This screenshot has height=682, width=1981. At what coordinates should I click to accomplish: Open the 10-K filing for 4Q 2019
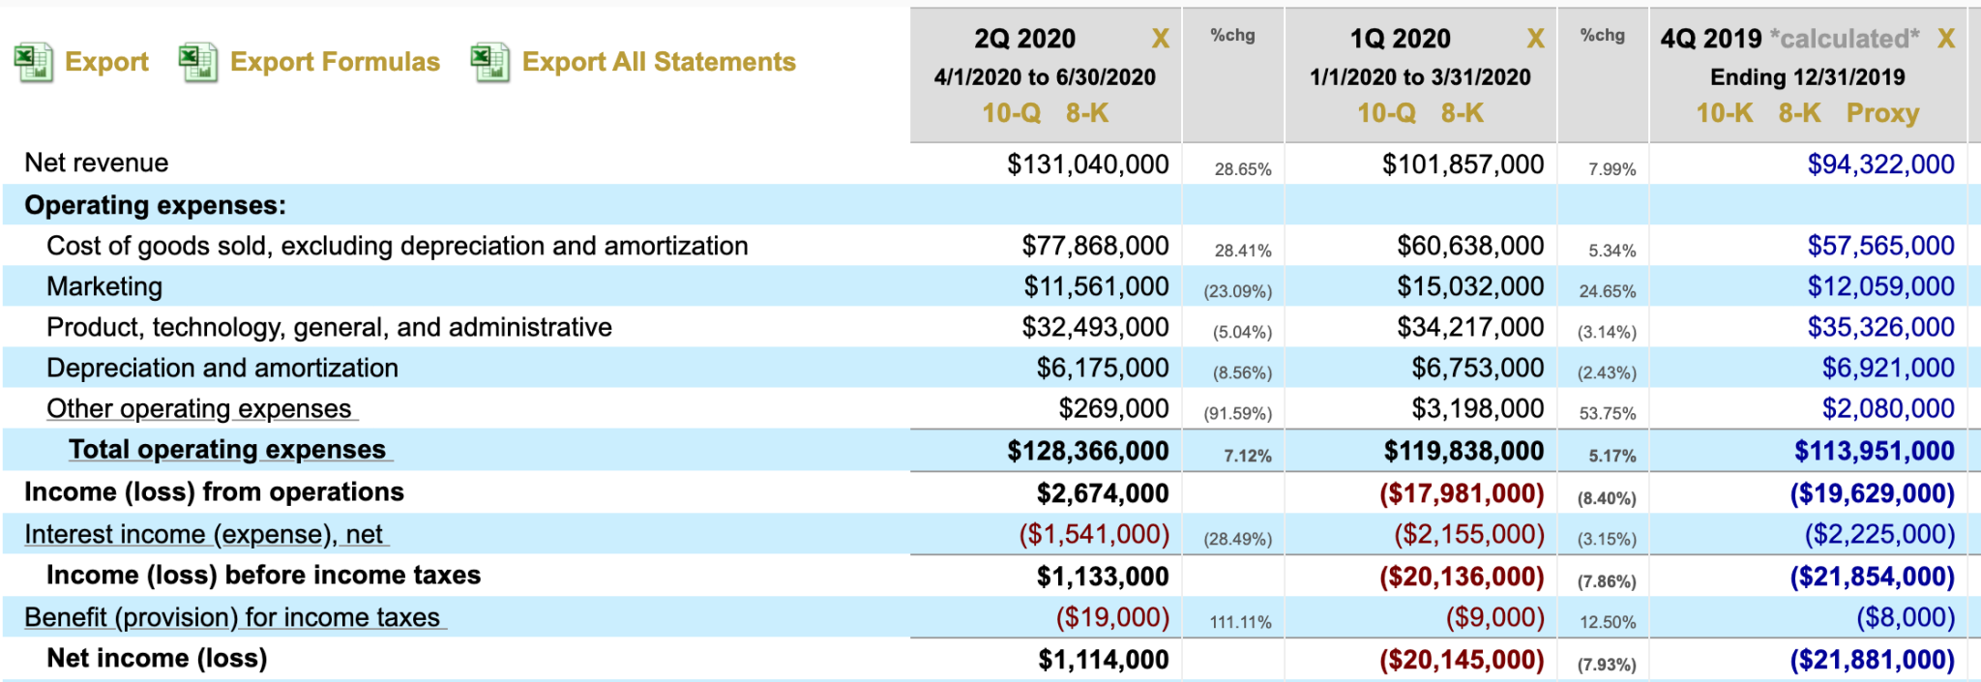pyautogui.click(x=1724, y=113)
